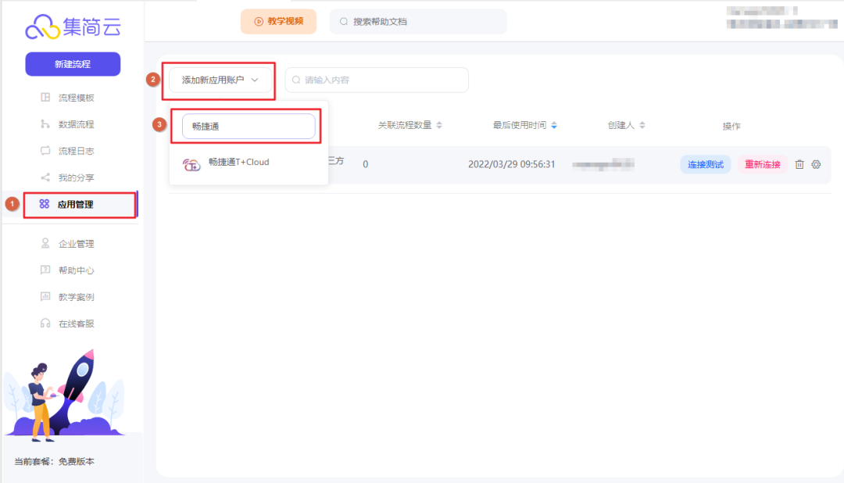Click the 应用管理 grid icon

[x=44, y=203]
